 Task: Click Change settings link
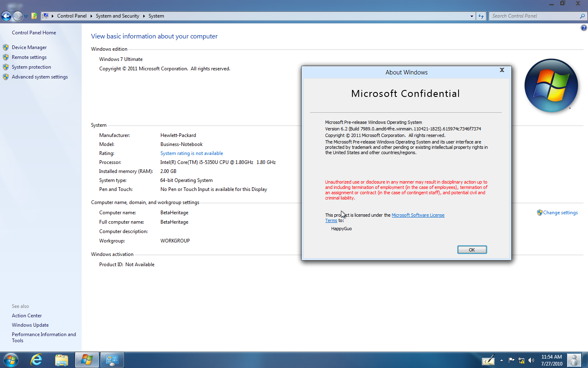560,213
